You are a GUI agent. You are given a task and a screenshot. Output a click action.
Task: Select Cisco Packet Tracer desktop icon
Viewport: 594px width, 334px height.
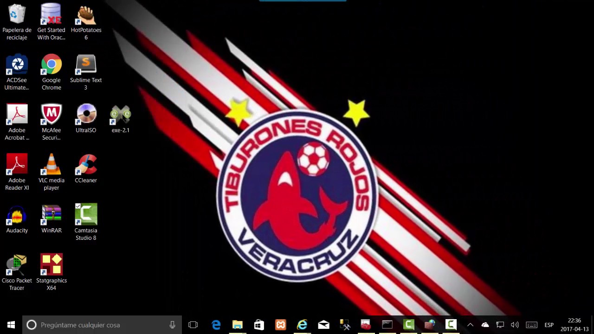click(17, 272)
